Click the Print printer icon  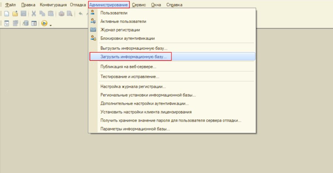[61, 14]
